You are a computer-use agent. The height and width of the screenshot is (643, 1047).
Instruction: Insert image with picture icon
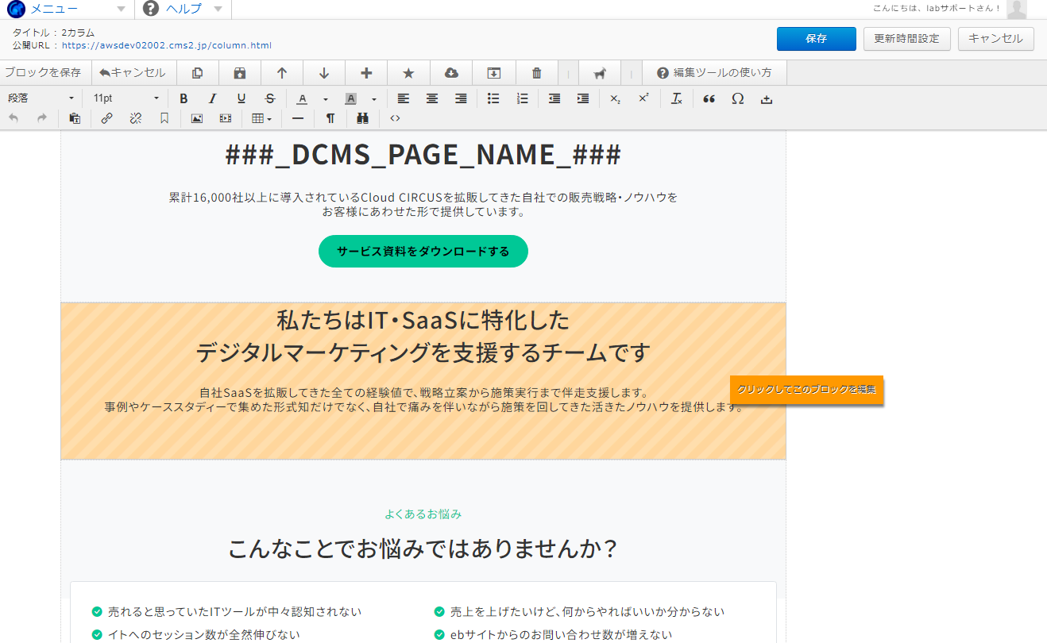pyautogui.click(x=197, y=118)
